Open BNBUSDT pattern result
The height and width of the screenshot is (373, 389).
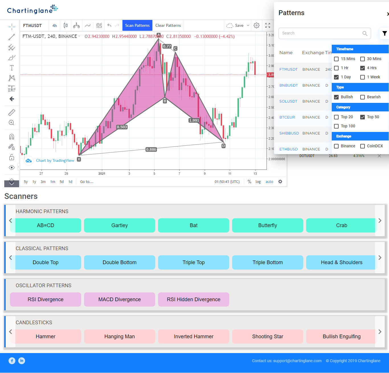288,85
